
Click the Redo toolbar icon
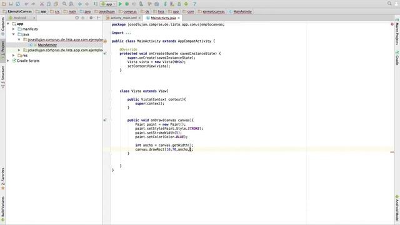pyautogui.click(x=33, y=4)
